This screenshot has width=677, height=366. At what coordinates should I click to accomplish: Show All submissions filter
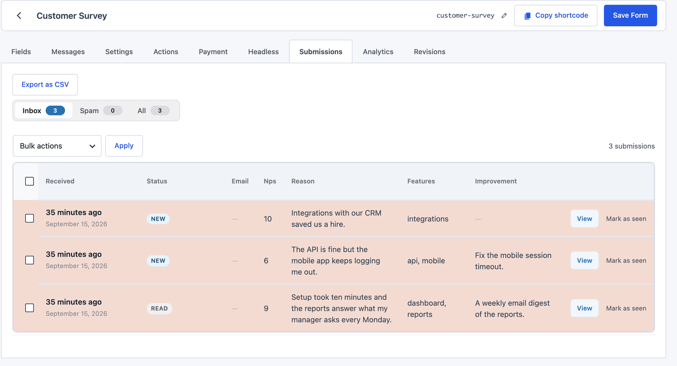pos(153,111)
